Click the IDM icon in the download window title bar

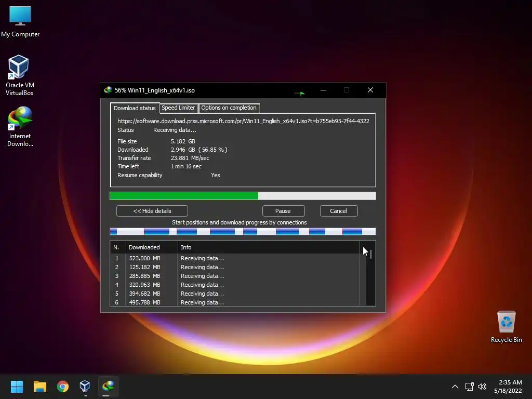[x=108, y=90]
